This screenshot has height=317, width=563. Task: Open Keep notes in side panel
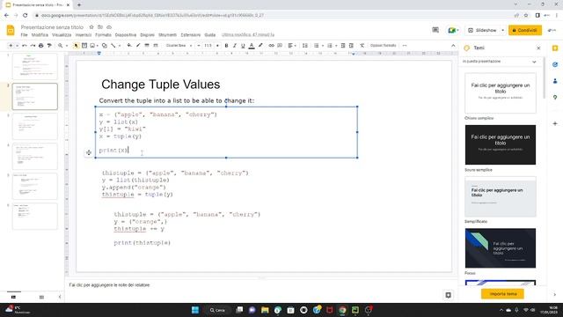coord(555,48)
